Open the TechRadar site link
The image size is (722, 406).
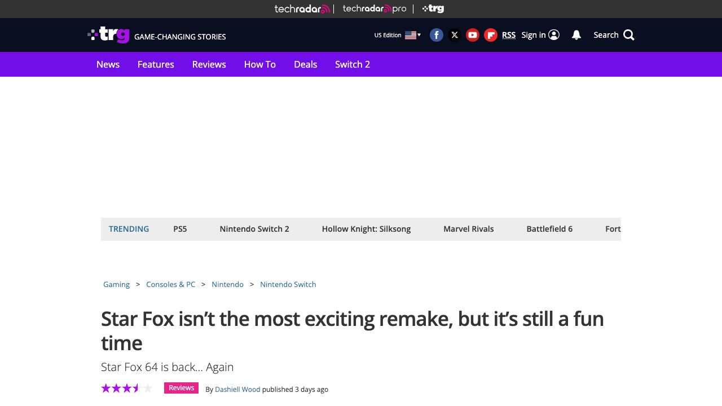tap(302, 8)
